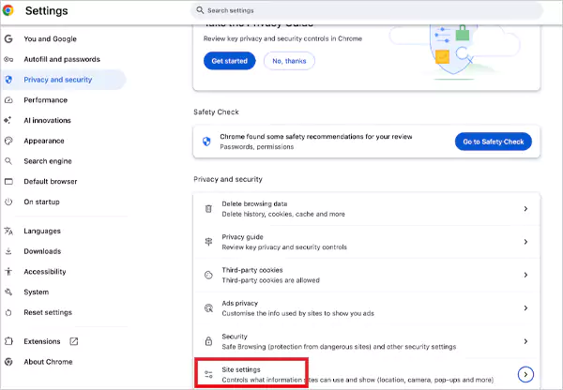Click the magnifier icon in search settings bar
This screenshot has width=563, height=390.
200,10
